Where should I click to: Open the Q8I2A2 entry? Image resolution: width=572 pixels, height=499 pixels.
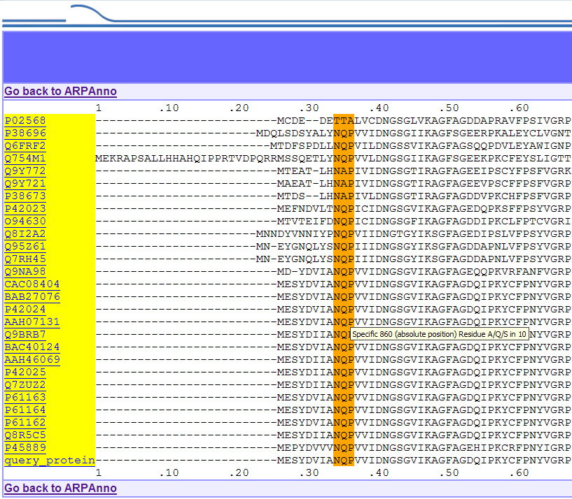tap(25, 234)
